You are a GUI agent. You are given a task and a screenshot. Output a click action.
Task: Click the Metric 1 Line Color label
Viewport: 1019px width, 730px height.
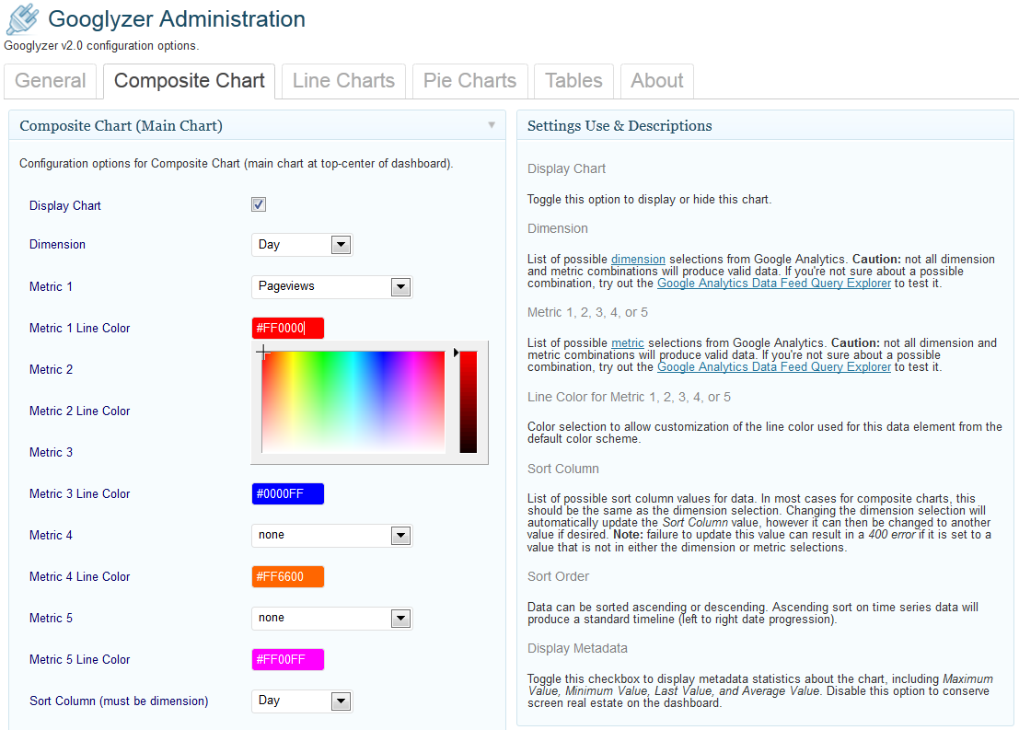tap(79, 329)
